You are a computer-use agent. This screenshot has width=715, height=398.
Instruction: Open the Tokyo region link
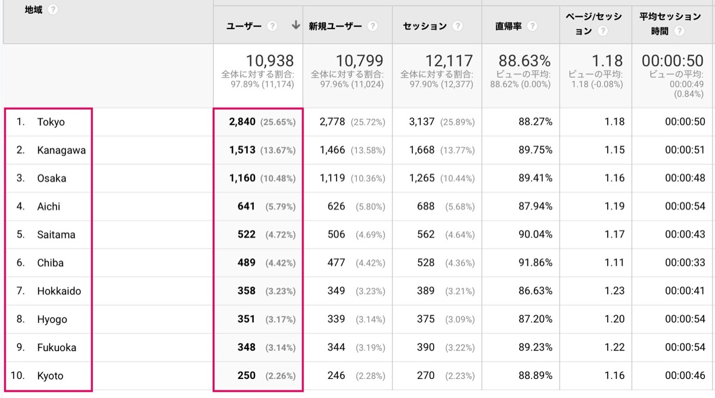point(51,122)
